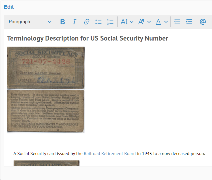Click the empty line above the caption
Screen dimensions: 212x180
tap(85, 142)
